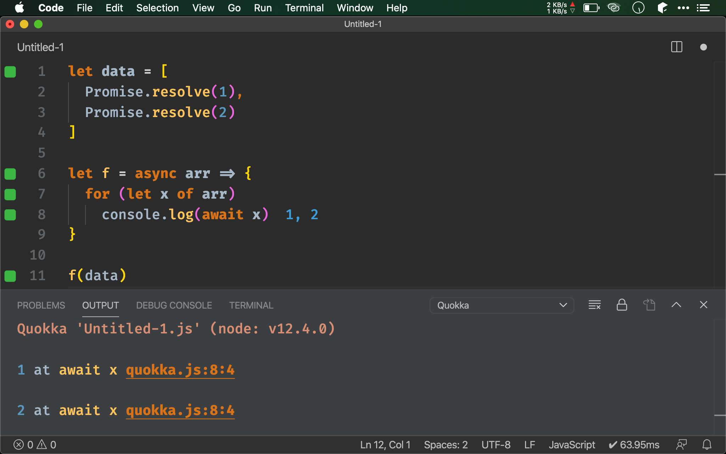Open the Window menu
Image resolution: width=726 pixels, height=454 pixels.
355,8
